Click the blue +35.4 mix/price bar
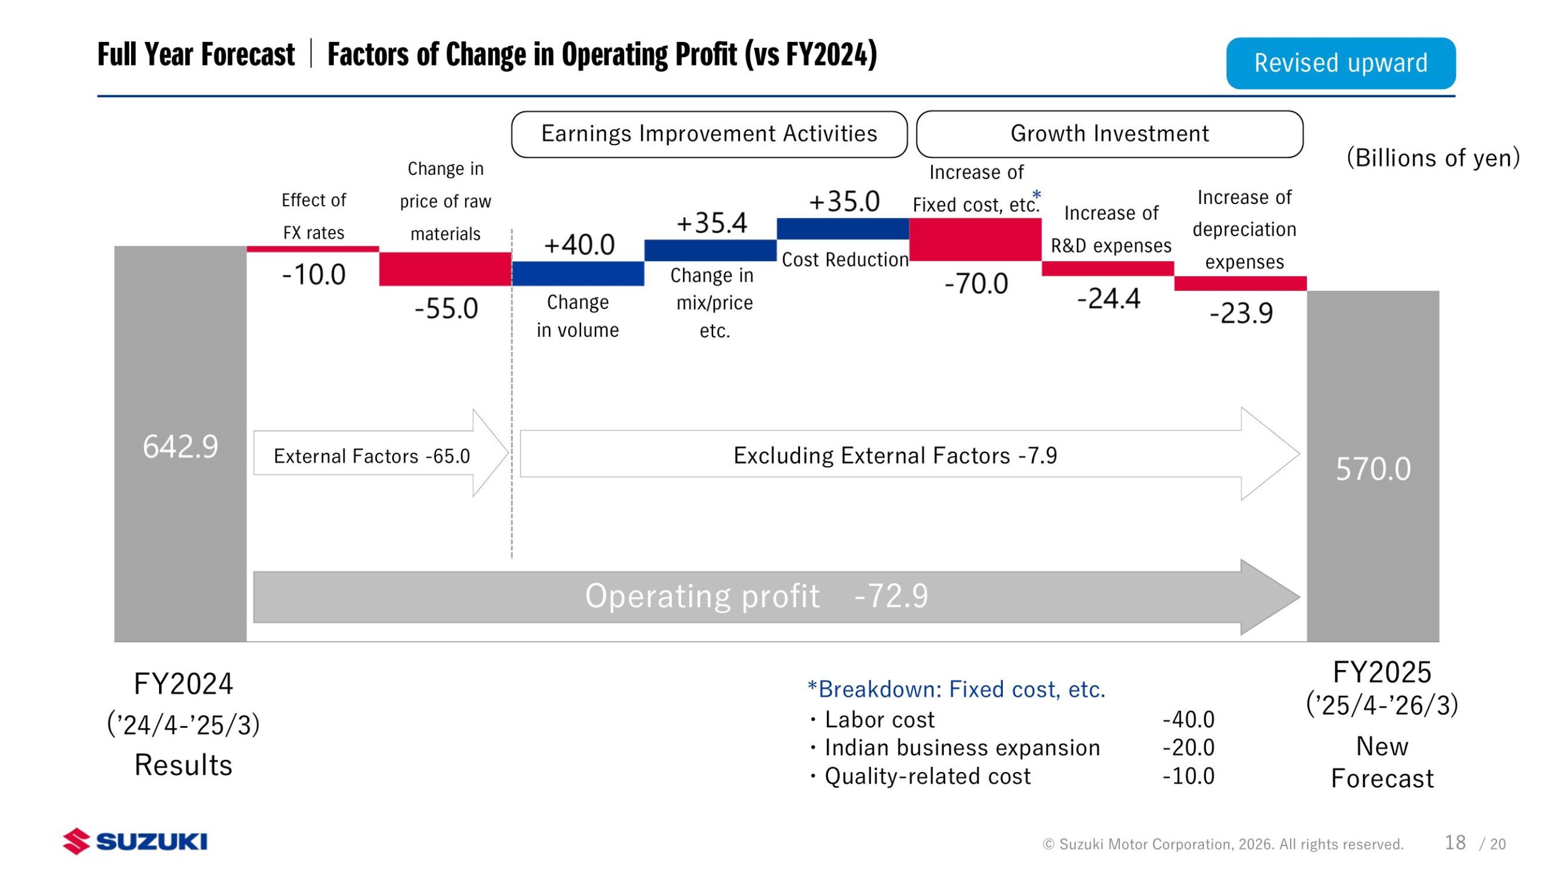Image resolution: width=1554 pixels, height=874 pixels. (x=710, y=250)
